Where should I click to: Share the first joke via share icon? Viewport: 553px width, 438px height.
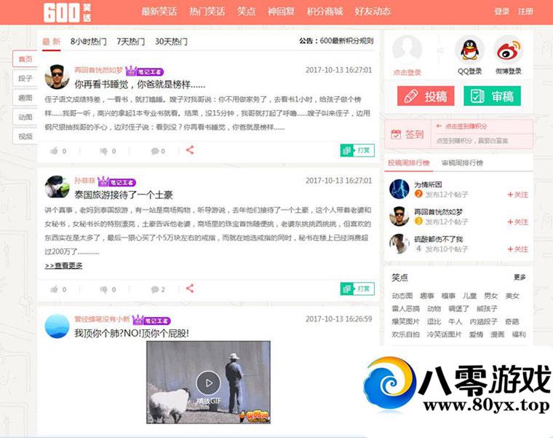[x=189, y=150]
